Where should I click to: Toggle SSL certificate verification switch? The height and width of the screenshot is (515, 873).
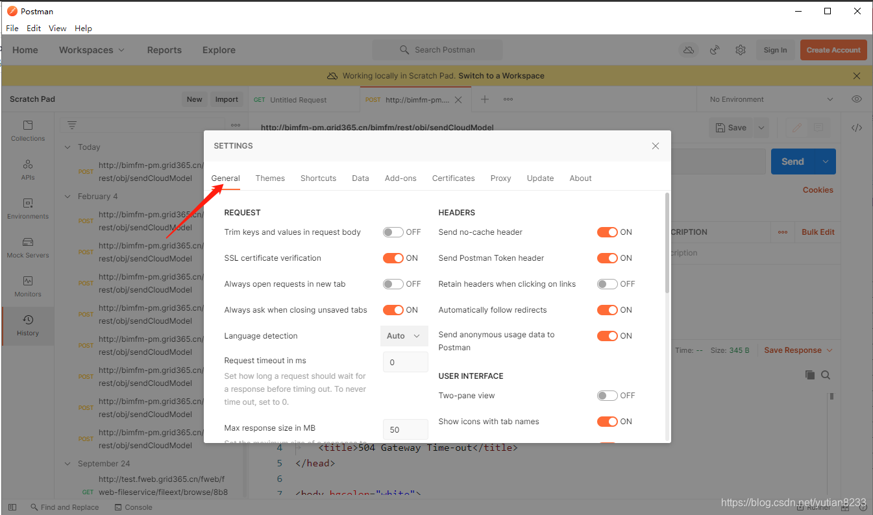(x=393, y=258)
